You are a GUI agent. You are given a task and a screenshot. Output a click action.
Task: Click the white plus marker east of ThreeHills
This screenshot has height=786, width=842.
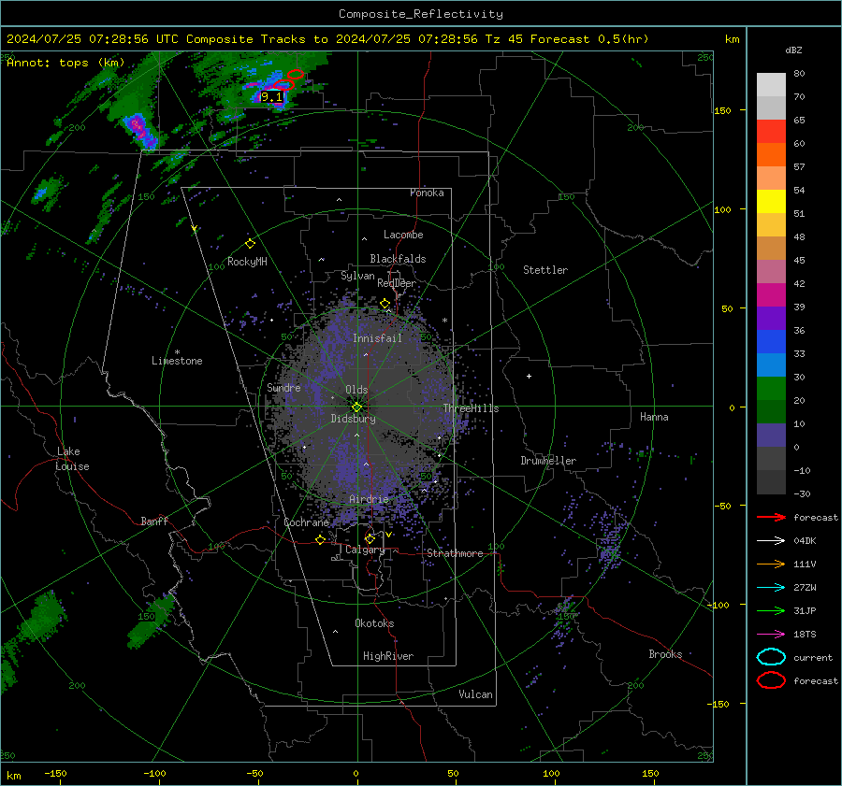pyautogui.click(x=529, y=376)
